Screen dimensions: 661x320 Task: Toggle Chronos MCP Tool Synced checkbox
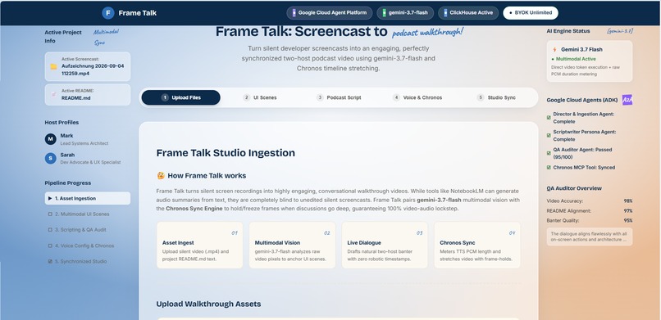[549, 167]
